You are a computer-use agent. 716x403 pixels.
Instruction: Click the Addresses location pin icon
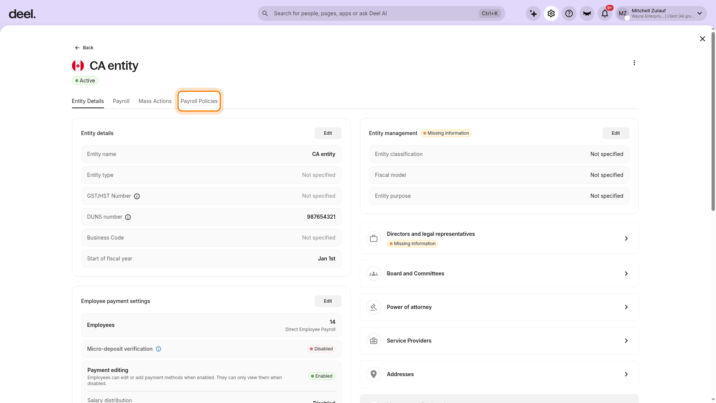374,374
